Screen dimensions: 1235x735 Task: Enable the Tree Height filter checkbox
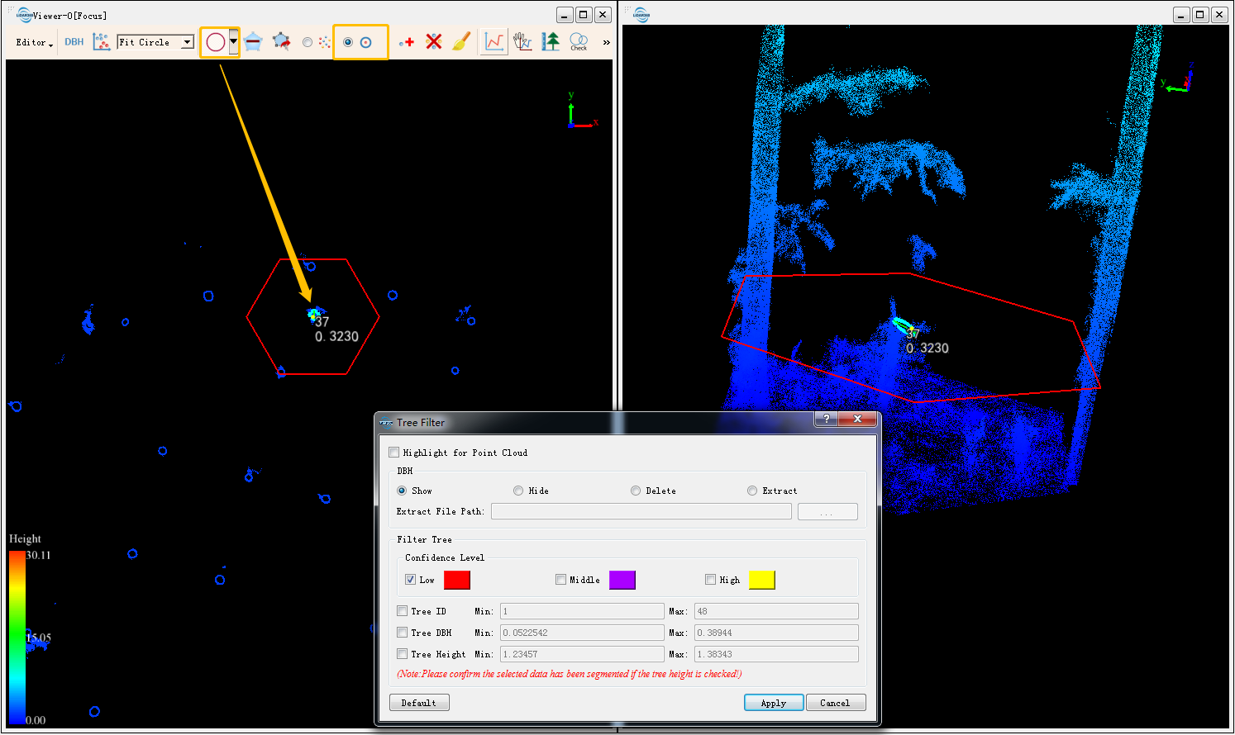[402, 654]
